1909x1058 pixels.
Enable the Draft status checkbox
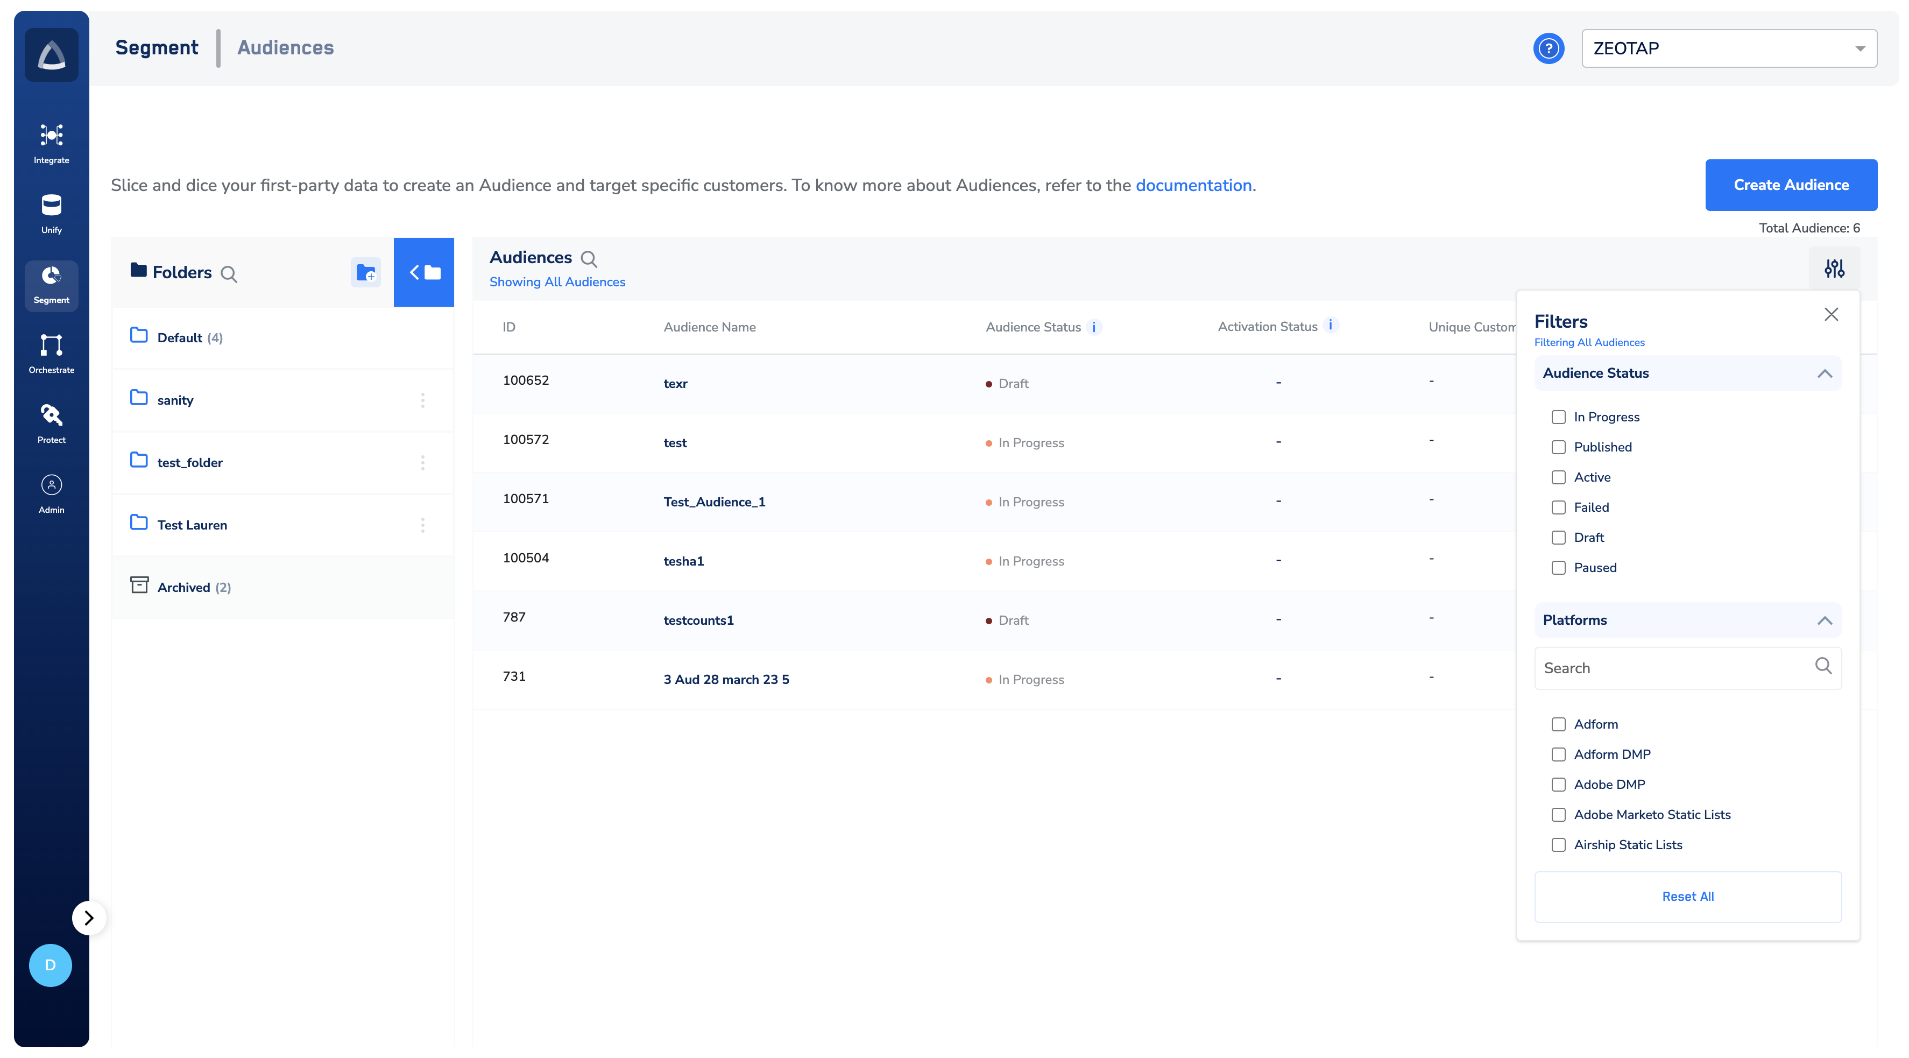click(1559, 538)
